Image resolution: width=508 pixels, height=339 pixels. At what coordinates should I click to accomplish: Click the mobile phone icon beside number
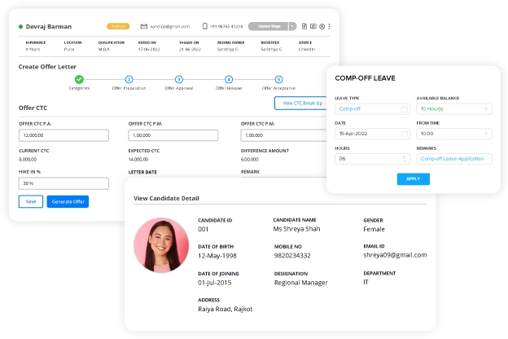pyautogui.click(x=205, y=27)
